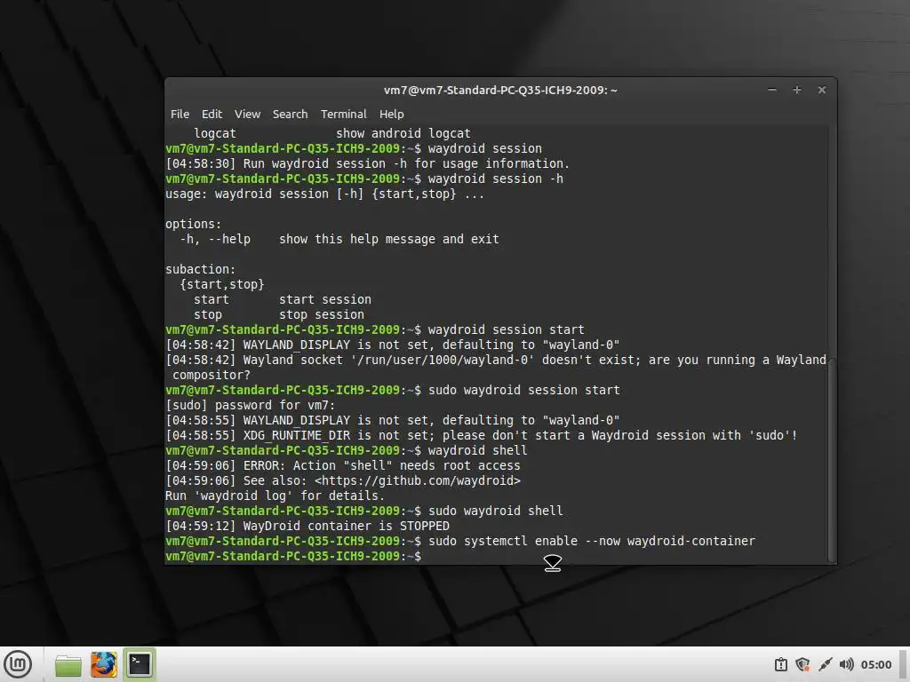Click the "sudo waydroid session start" command
The height and width of the screenshot is (682, 910).
[x=524, y=391]
